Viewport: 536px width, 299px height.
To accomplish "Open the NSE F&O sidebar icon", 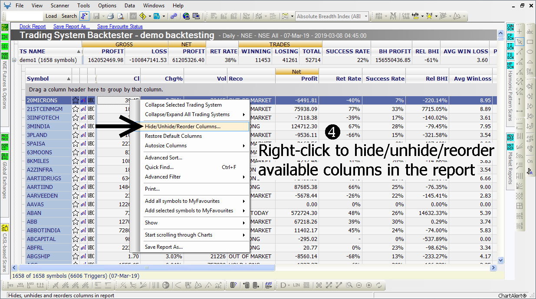I will [5, 56].
